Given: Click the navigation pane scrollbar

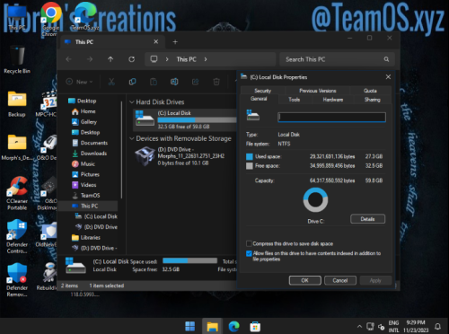Looking at the screenshot, I should [x=121, y=150].
